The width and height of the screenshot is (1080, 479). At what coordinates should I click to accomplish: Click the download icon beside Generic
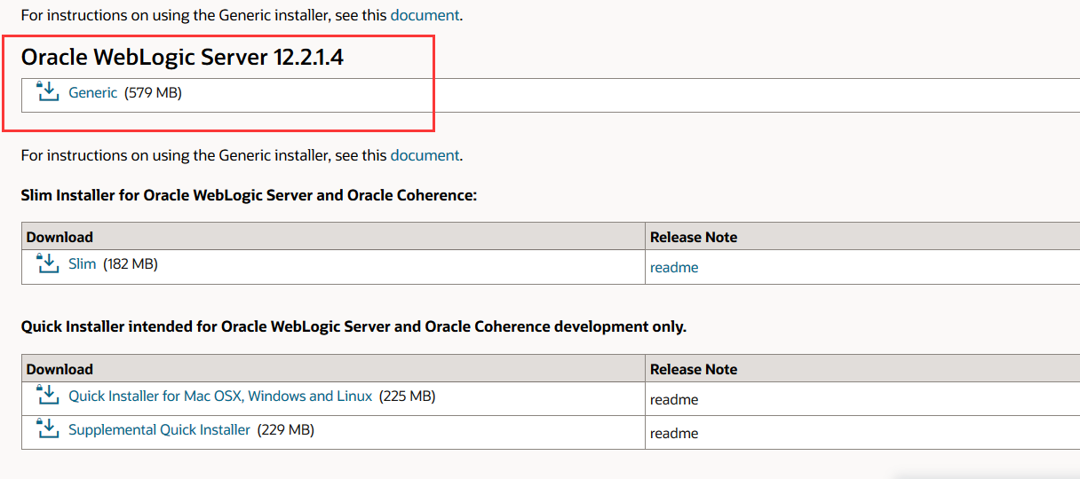point(47,90)
